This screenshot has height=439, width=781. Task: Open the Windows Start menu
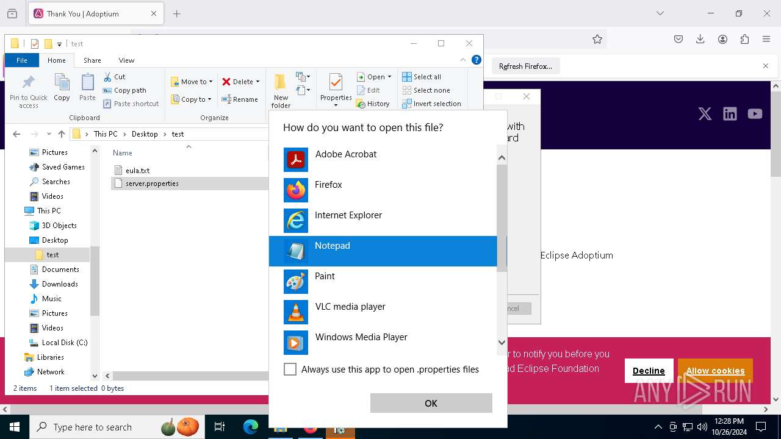coord(15,427)
